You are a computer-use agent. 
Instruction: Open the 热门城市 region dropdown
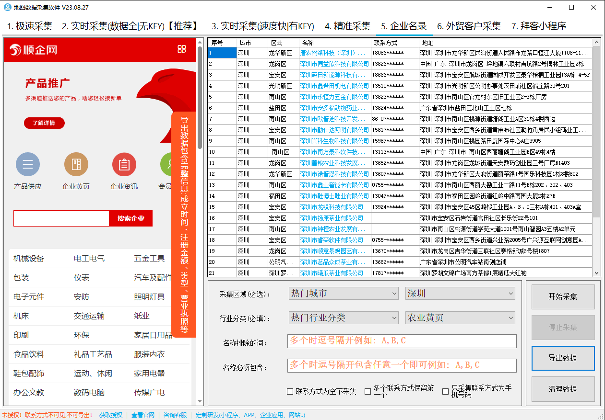[x=344, y=293]
